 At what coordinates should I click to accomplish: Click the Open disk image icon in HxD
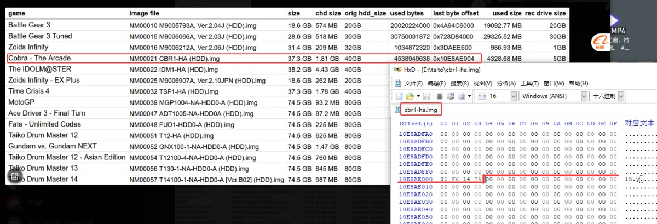(462, 96)
